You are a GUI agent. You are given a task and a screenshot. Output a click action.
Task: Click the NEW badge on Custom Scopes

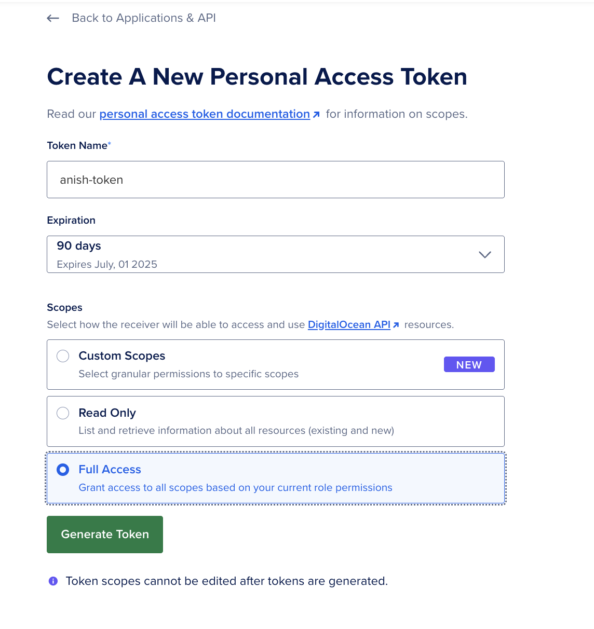[x=469, y=365]
